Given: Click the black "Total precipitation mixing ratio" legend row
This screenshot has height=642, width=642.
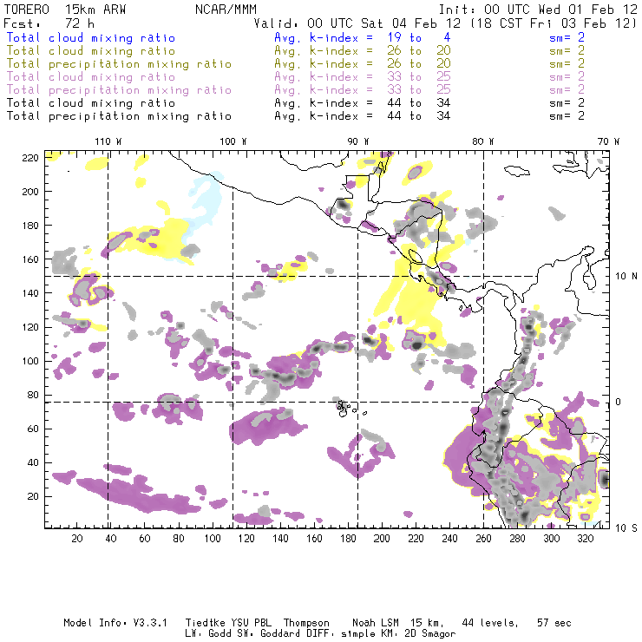Looking at the screenshot, I should point(119,116).
